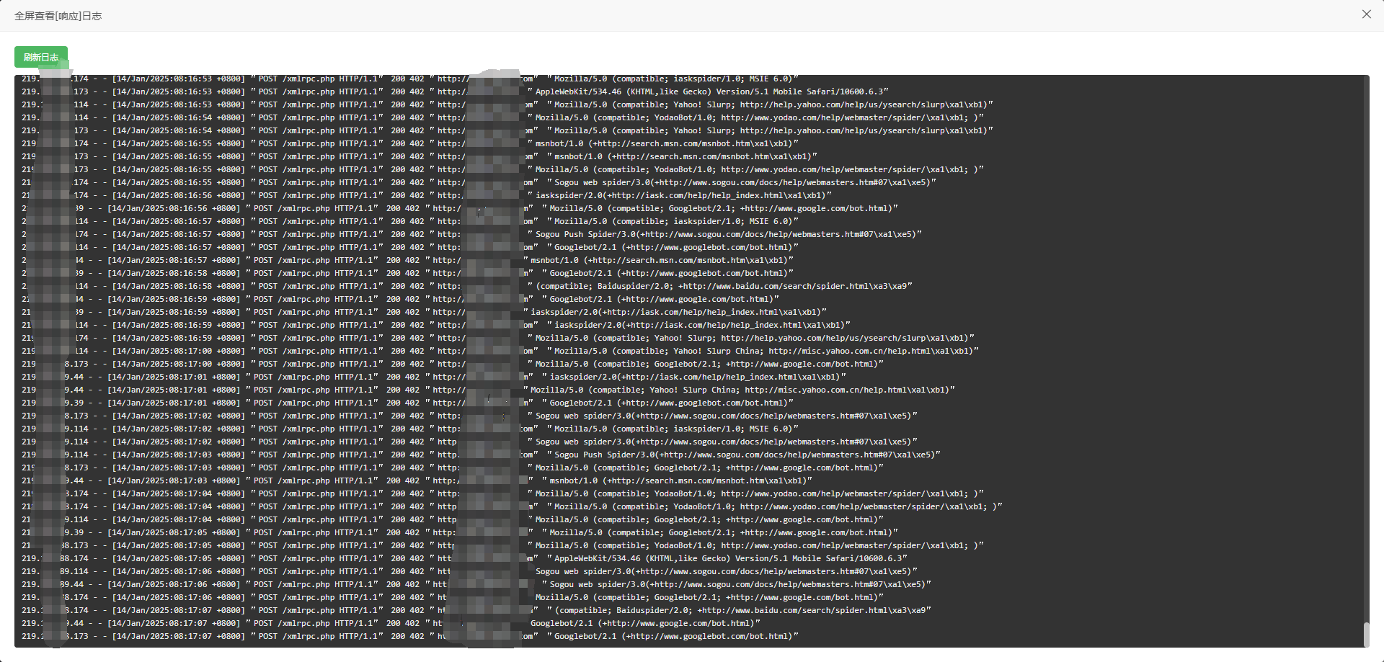Select the 08:16:53 iaskspider/1.0 log line
The height and width of the screenshot is (662, 1384).
pyautogui.click(x=409, y=79)
